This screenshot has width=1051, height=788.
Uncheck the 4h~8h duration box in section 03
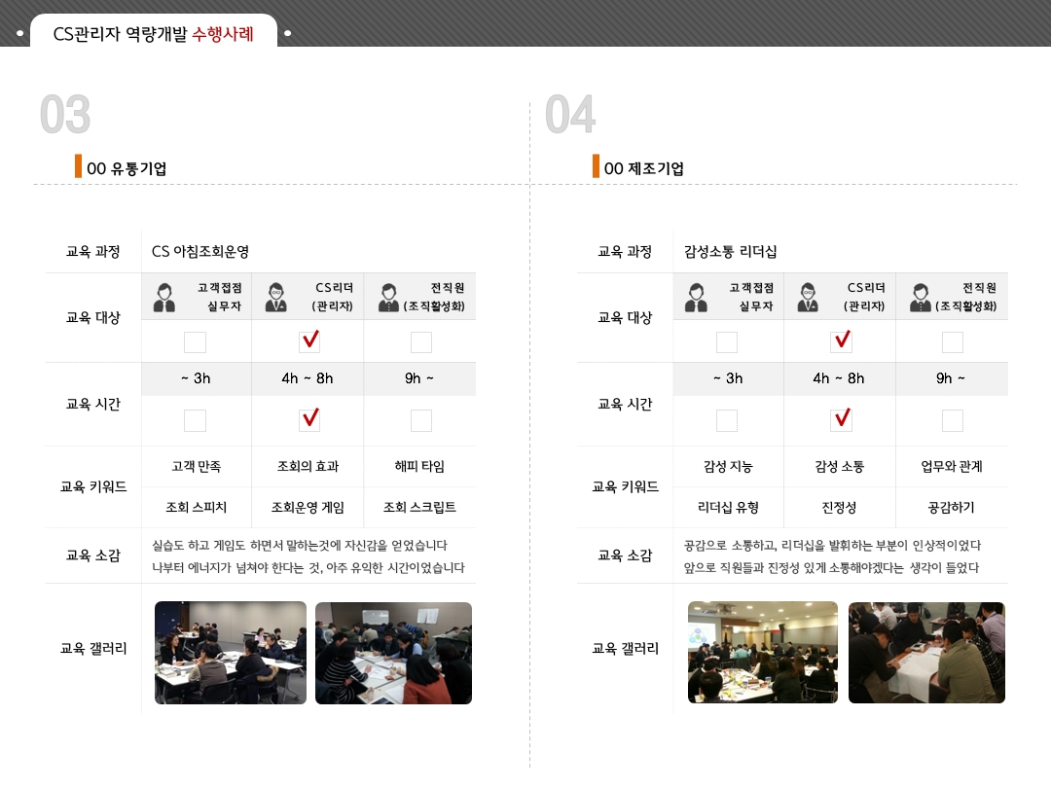[x=309, y=420]
